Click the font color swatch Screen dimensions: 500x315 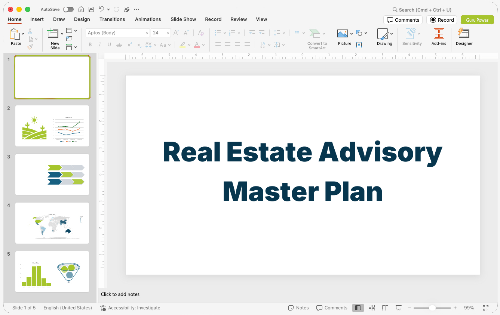(x=197, y=45)
